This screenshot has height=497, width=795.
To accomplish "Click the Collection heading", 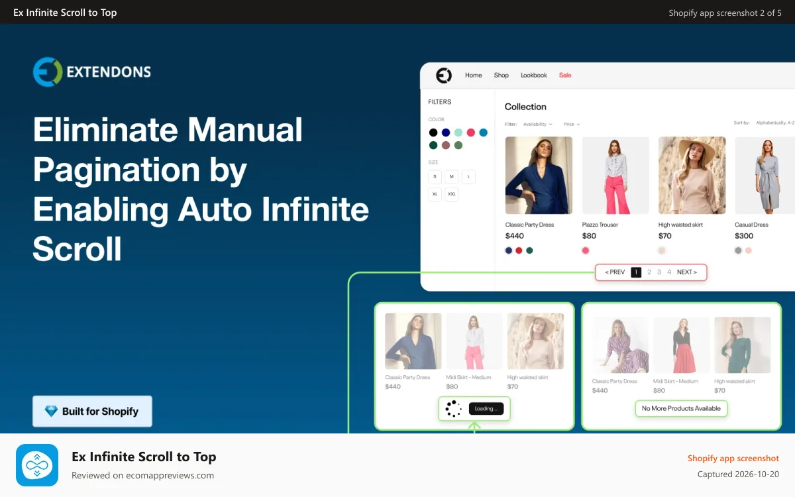I will click(x=525, y=107).
